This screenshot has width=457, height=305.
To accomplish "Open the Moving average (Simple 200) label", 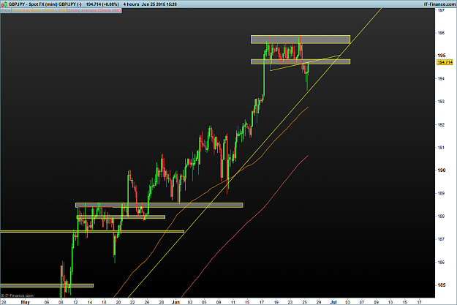I will tap(94, 10).
